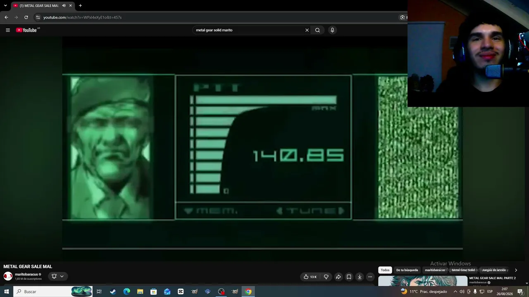Select the 'Metal Gear Solid' chip
The width and height of the screenshot is (529, 297).
463,270
